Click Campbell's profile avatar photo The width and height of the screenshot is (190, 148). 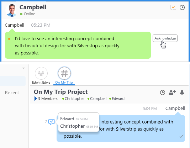pos(11,10)
